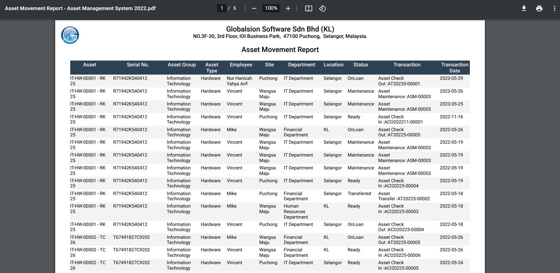Click the Status column header
Screen dimensions: 560x273
click(361, 65)
